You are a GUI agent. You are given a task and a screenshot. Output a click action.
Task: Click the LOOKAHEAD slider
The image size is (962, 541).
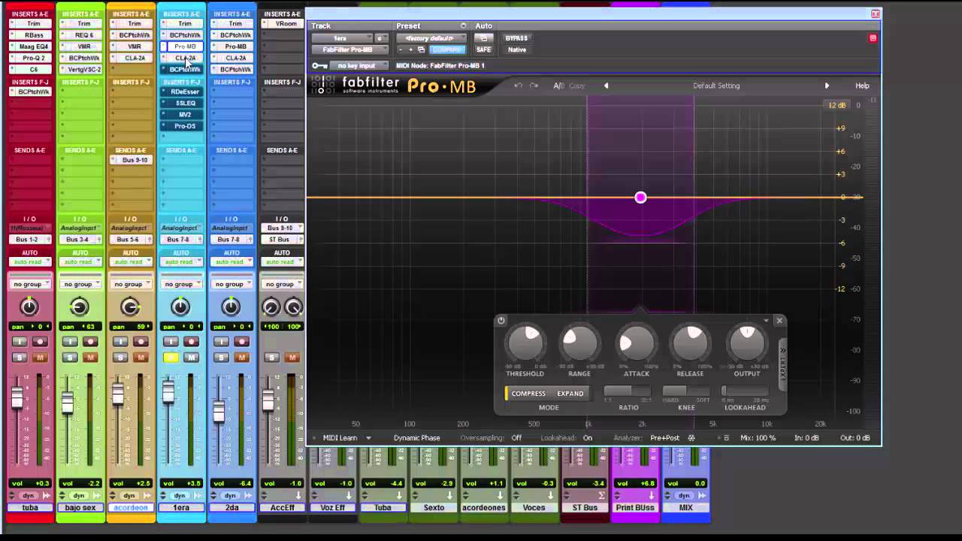click(x=745, y=391)
